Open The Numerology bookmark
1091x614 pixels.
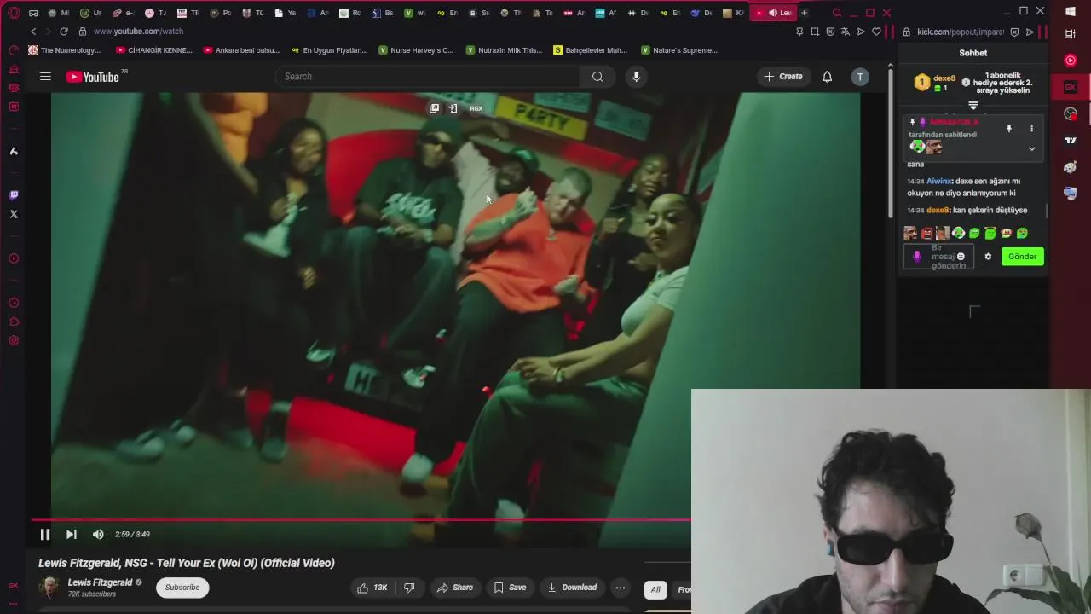click(64, 50)
